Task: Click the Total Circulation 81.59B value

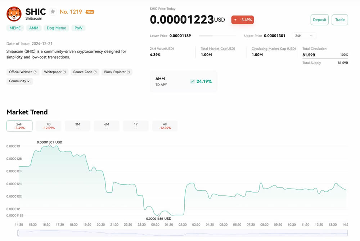Action: click(309, 55)
